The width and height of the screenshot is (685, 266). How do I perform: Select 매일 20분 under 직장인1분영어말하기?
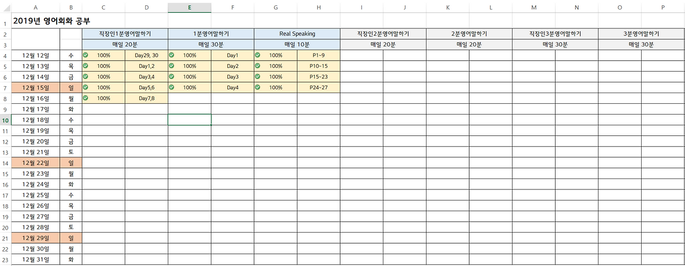click(x=125, y=44)
